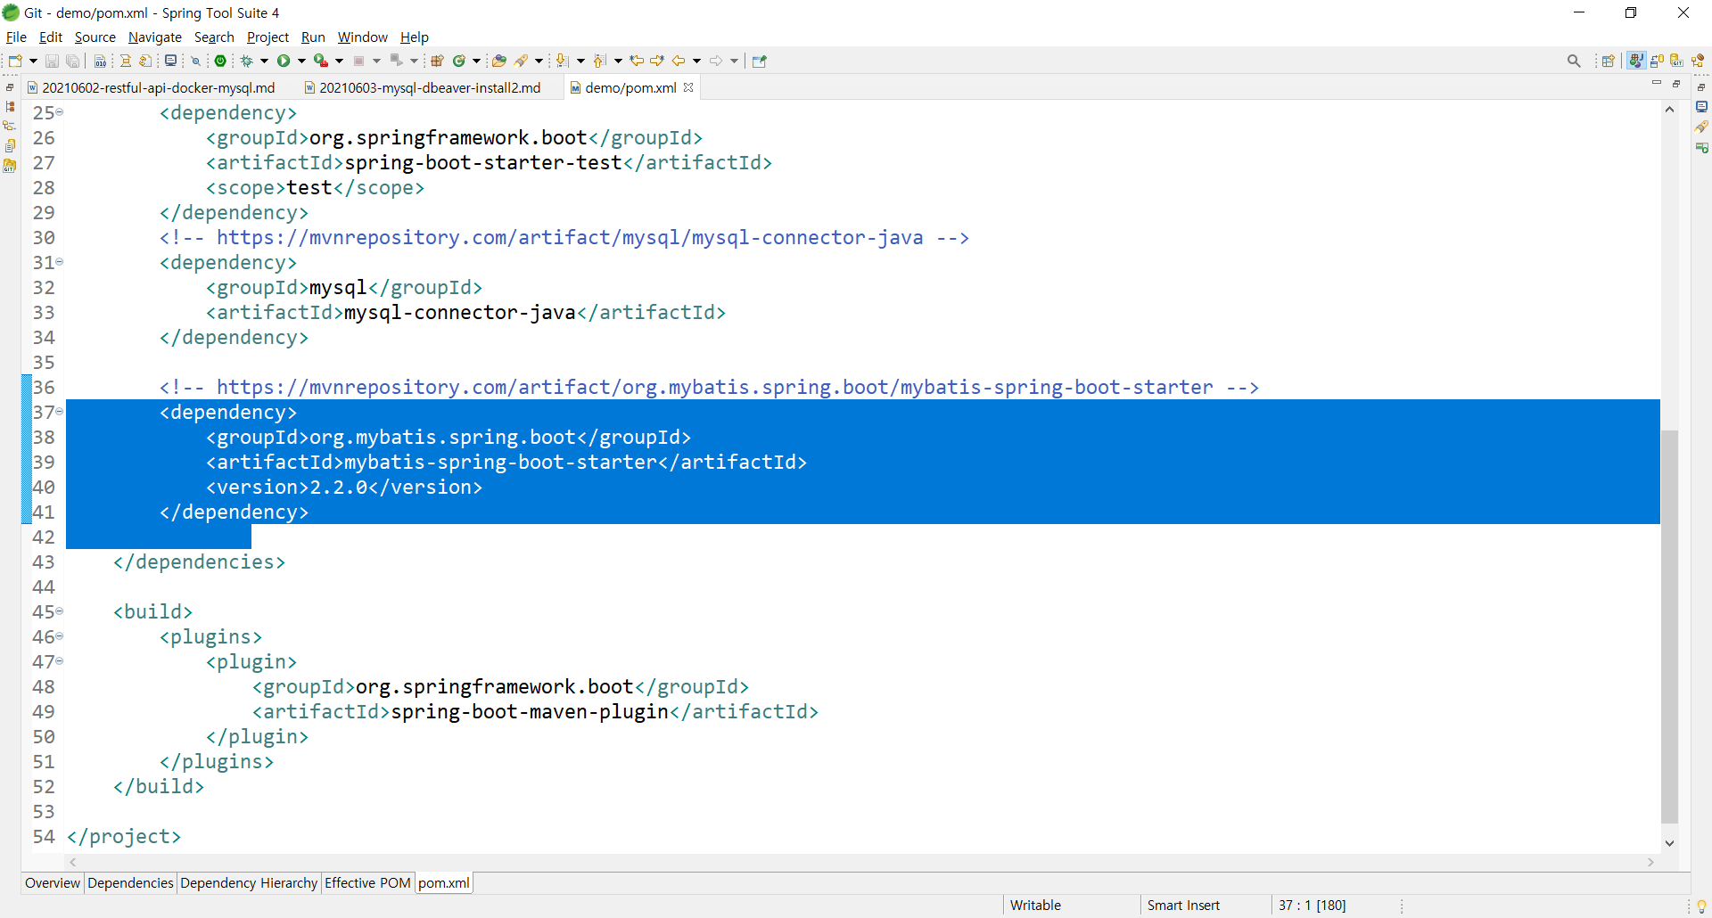
Task: Toggle Skip All Breakpoints icon
Action: tap(195, 61)
